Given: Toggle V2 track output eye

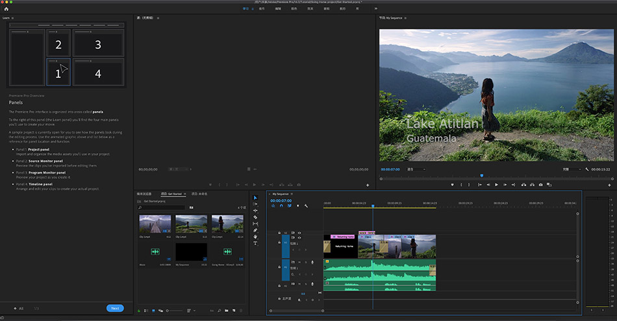Looking at the screenshot, I should (x=299, y=233).
